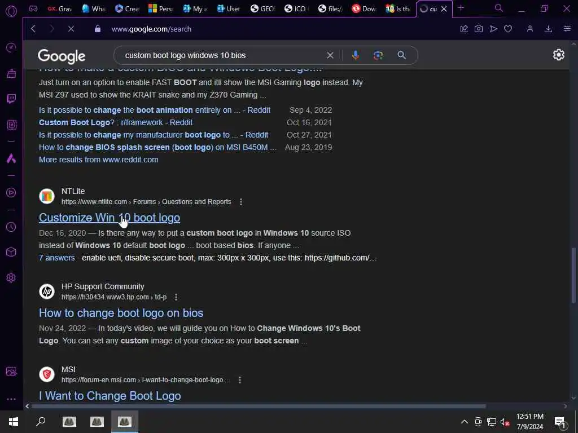The image size is (578, 433).
Task: Switch to the Microsoft 'Pers' tab
Action: pos(160,8)
